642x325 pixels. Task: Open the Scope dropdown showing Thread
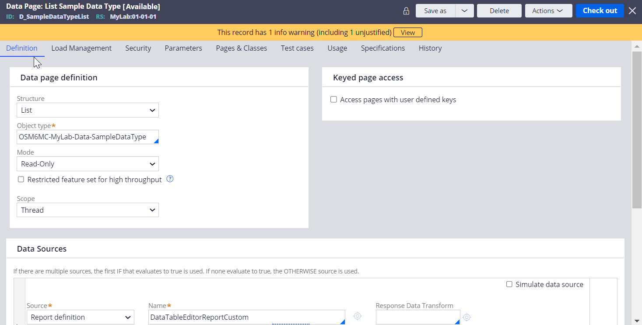point(88,210)
